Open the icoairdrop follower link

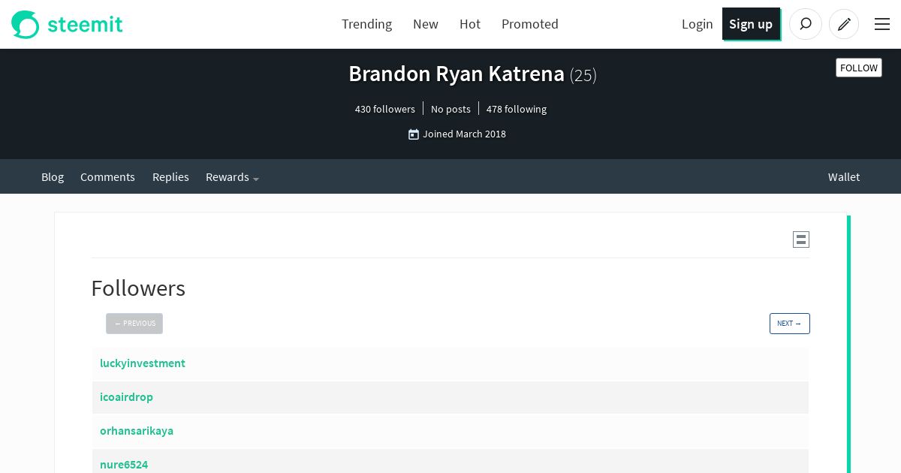(126, 397)
